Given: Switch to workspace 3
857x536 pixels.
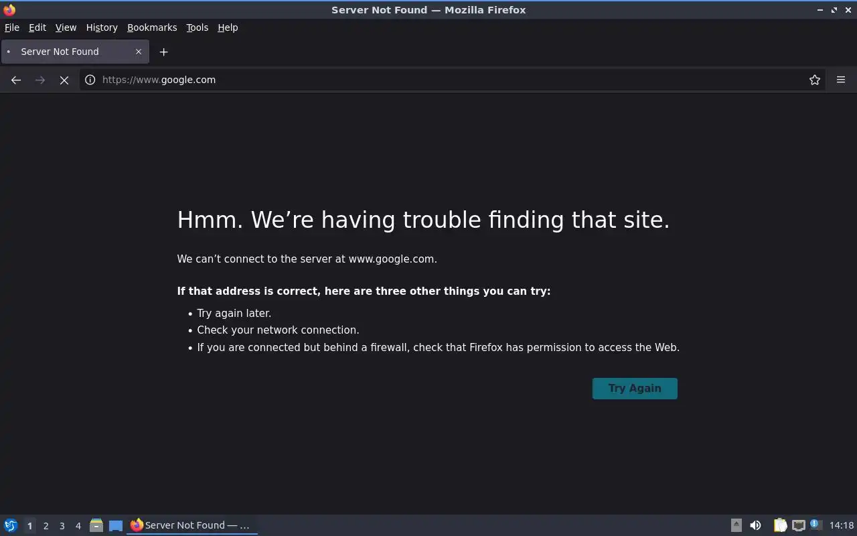Looking at the screenshot, I should (x=62, y=526).
